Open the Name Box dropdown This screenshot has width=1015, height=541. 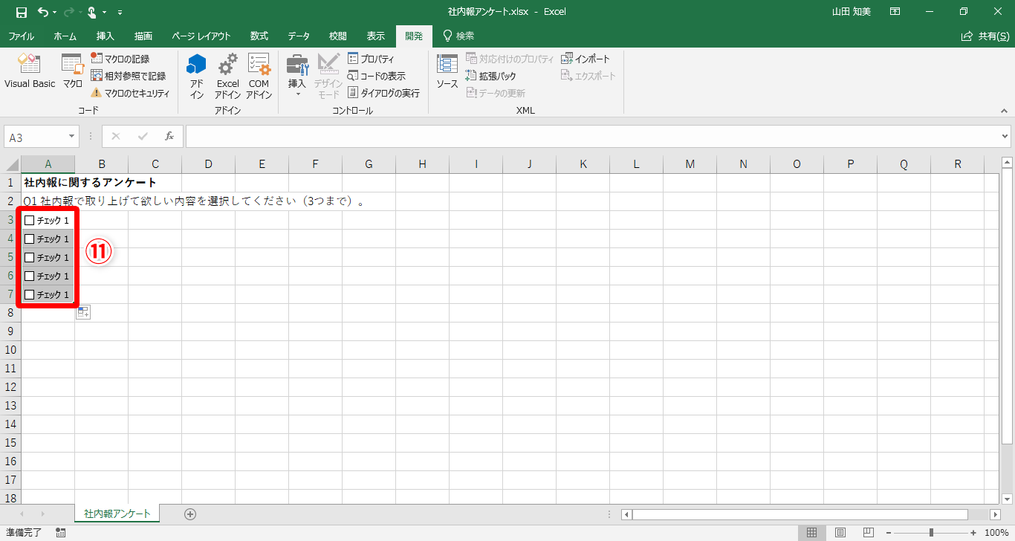pos(72,137)
